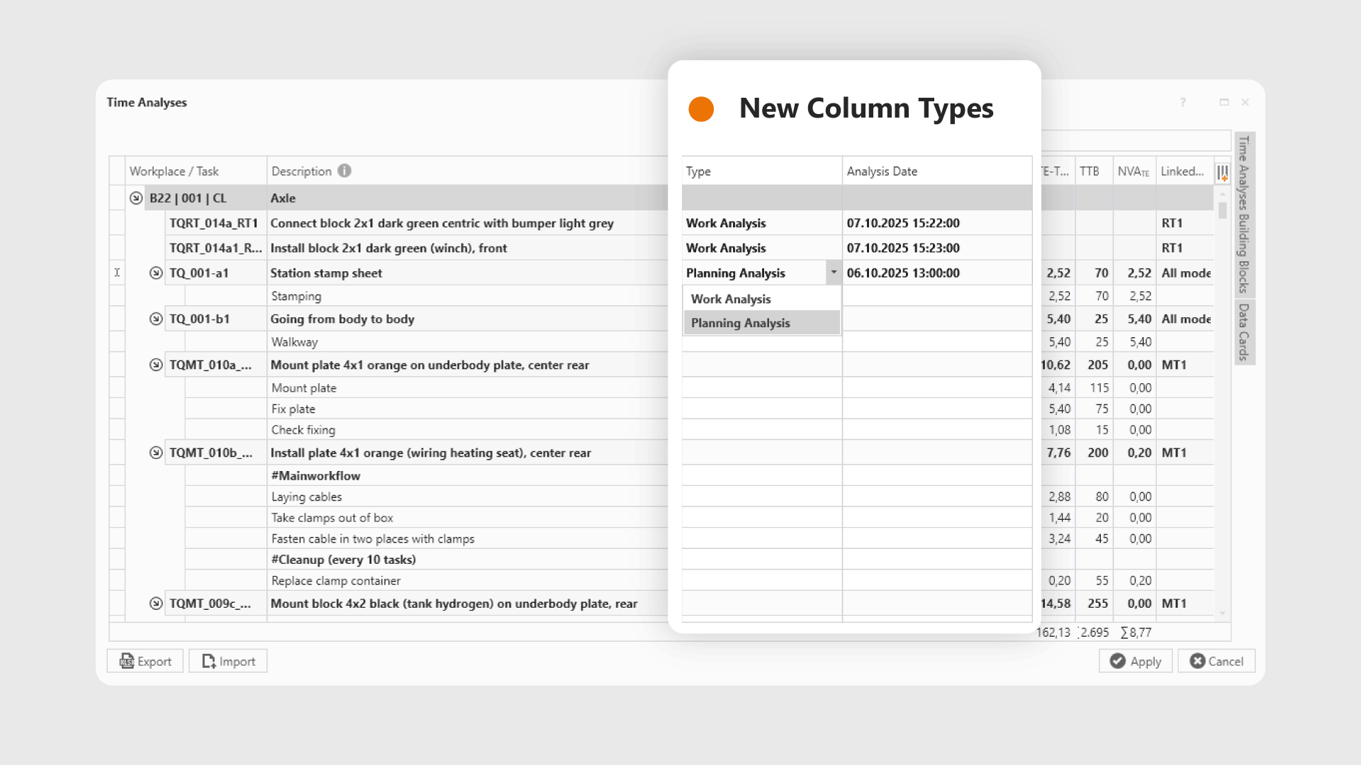1361x765 pixels.
Task: Toggle the TQMT_010b task expander
Action: click(156, 453)
